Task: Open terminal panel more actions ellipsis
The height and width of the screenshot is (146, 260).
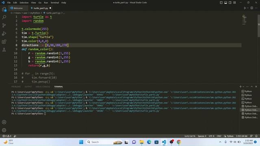Action: click(247, 86)
